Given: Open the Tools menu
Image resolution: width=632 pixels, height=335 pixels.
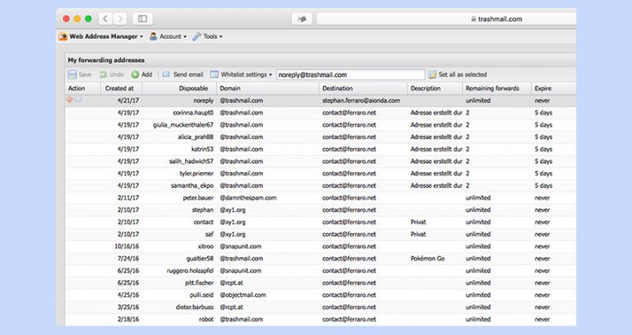Looking at the screenshot, I should (207, 36).
